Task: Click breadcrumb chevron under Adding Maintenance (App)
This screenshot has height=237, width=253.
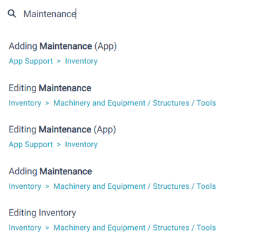Action: coord(59,61)
